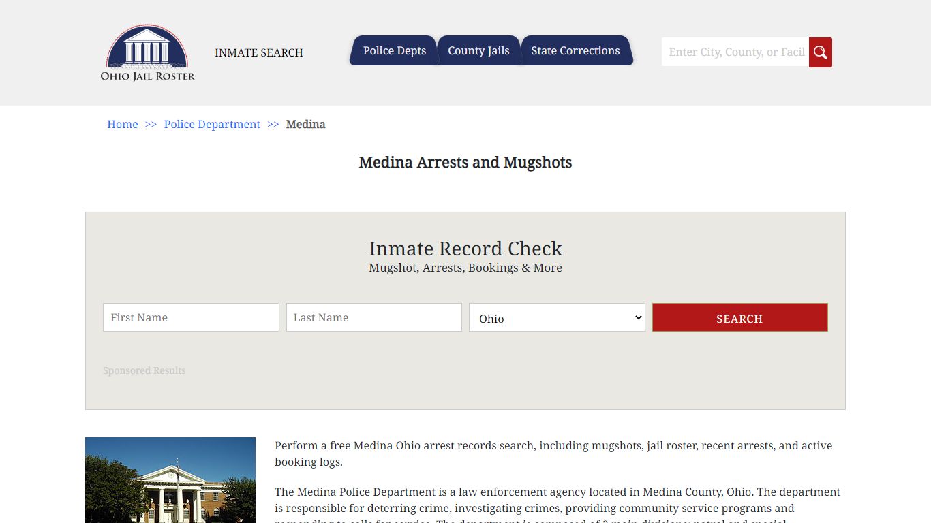Select Police Depts in the navigation
The height and width of the screenshot is (523, 931).
[x=394, y=50]
